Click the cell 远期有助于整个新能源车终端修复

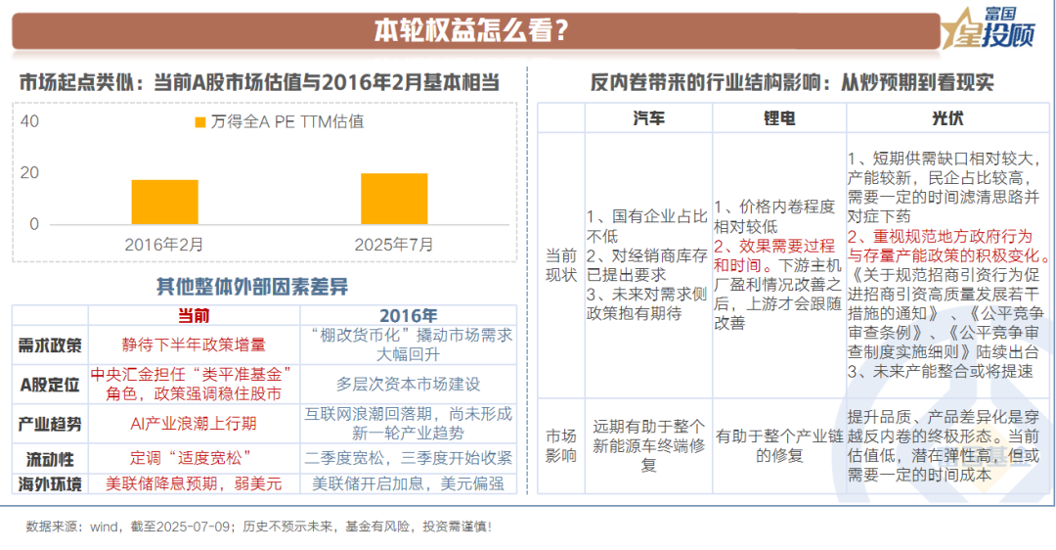(648, 445)
